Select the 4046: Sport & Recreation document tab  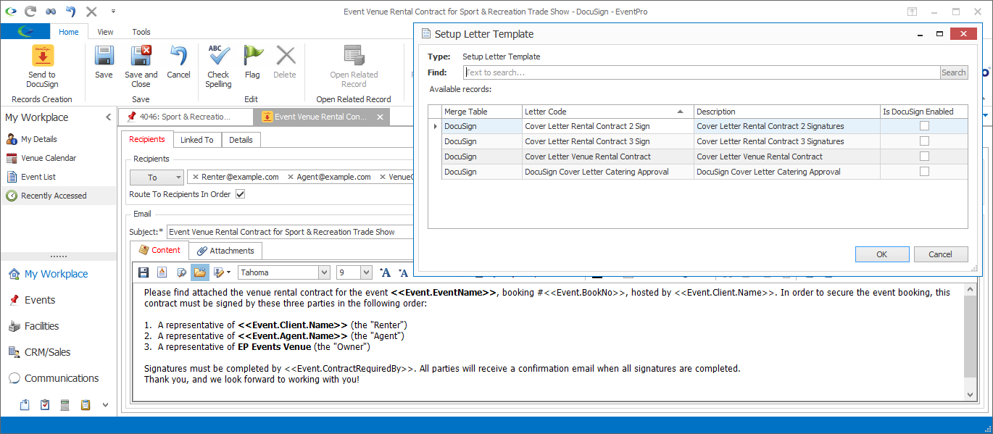(x=186, y=117)
